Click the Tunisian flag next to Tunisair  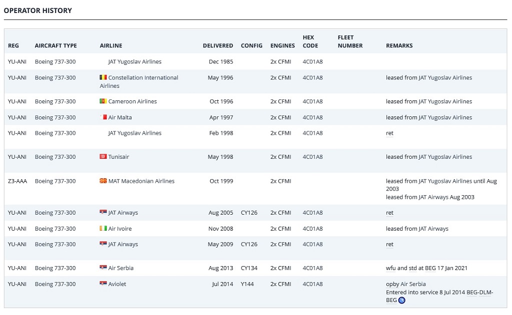coord(103,157)
